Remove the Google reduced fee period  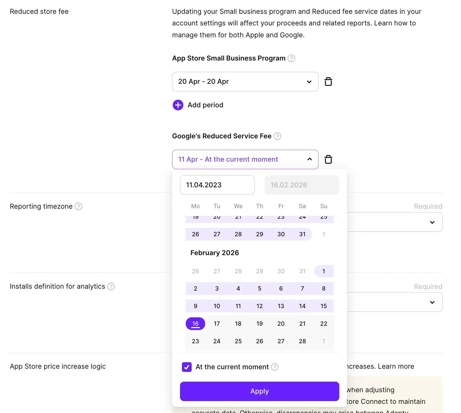(x=328, y=159)
